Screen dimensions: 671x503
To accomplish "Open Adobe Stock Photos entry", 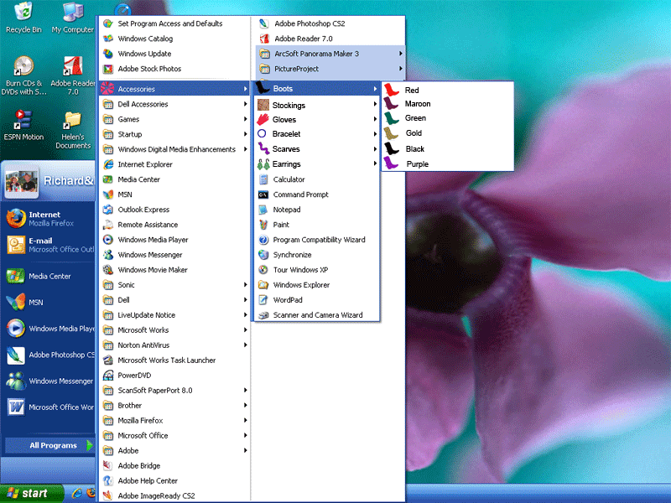I will [174, 69].
